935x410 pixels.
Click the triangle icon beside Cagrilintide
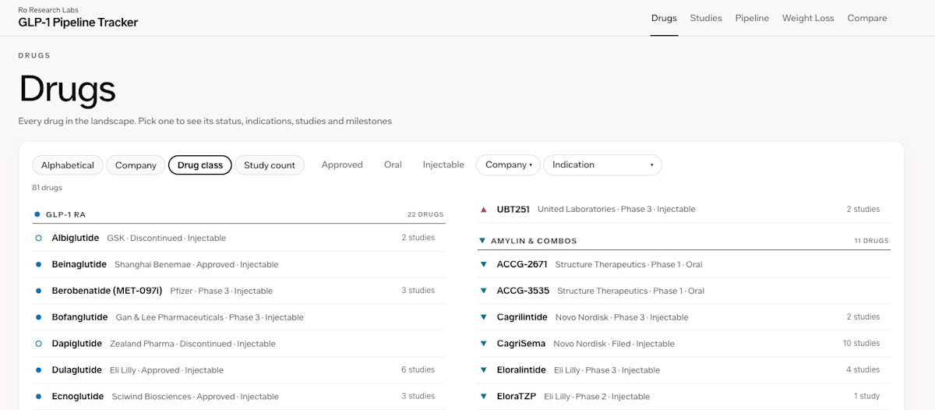483,317
